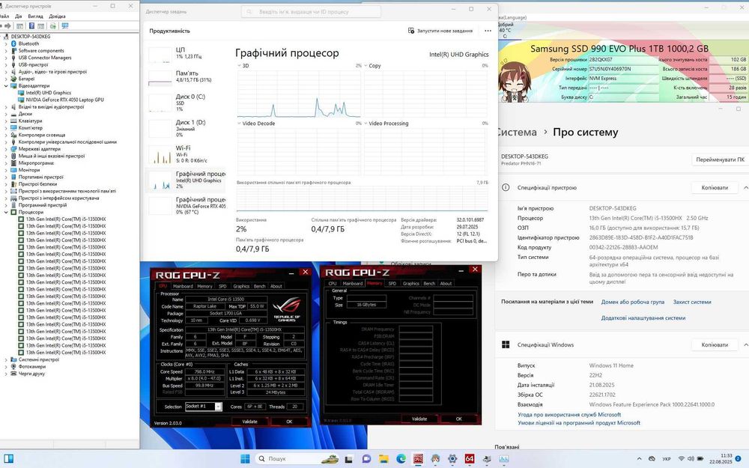Viewport: 749px width, 468px height.
Task: Open Домен або робоча група link
Action: click(x=632, y=302)
